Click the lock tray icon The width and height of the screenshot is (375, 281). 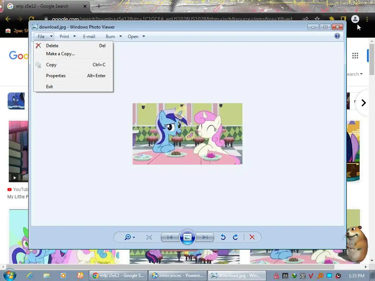[276, 276]
